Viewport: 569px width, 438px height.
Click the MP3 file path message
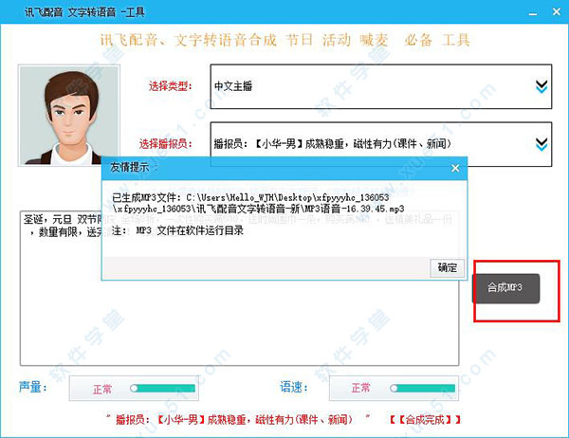click(x=258, y=203)
